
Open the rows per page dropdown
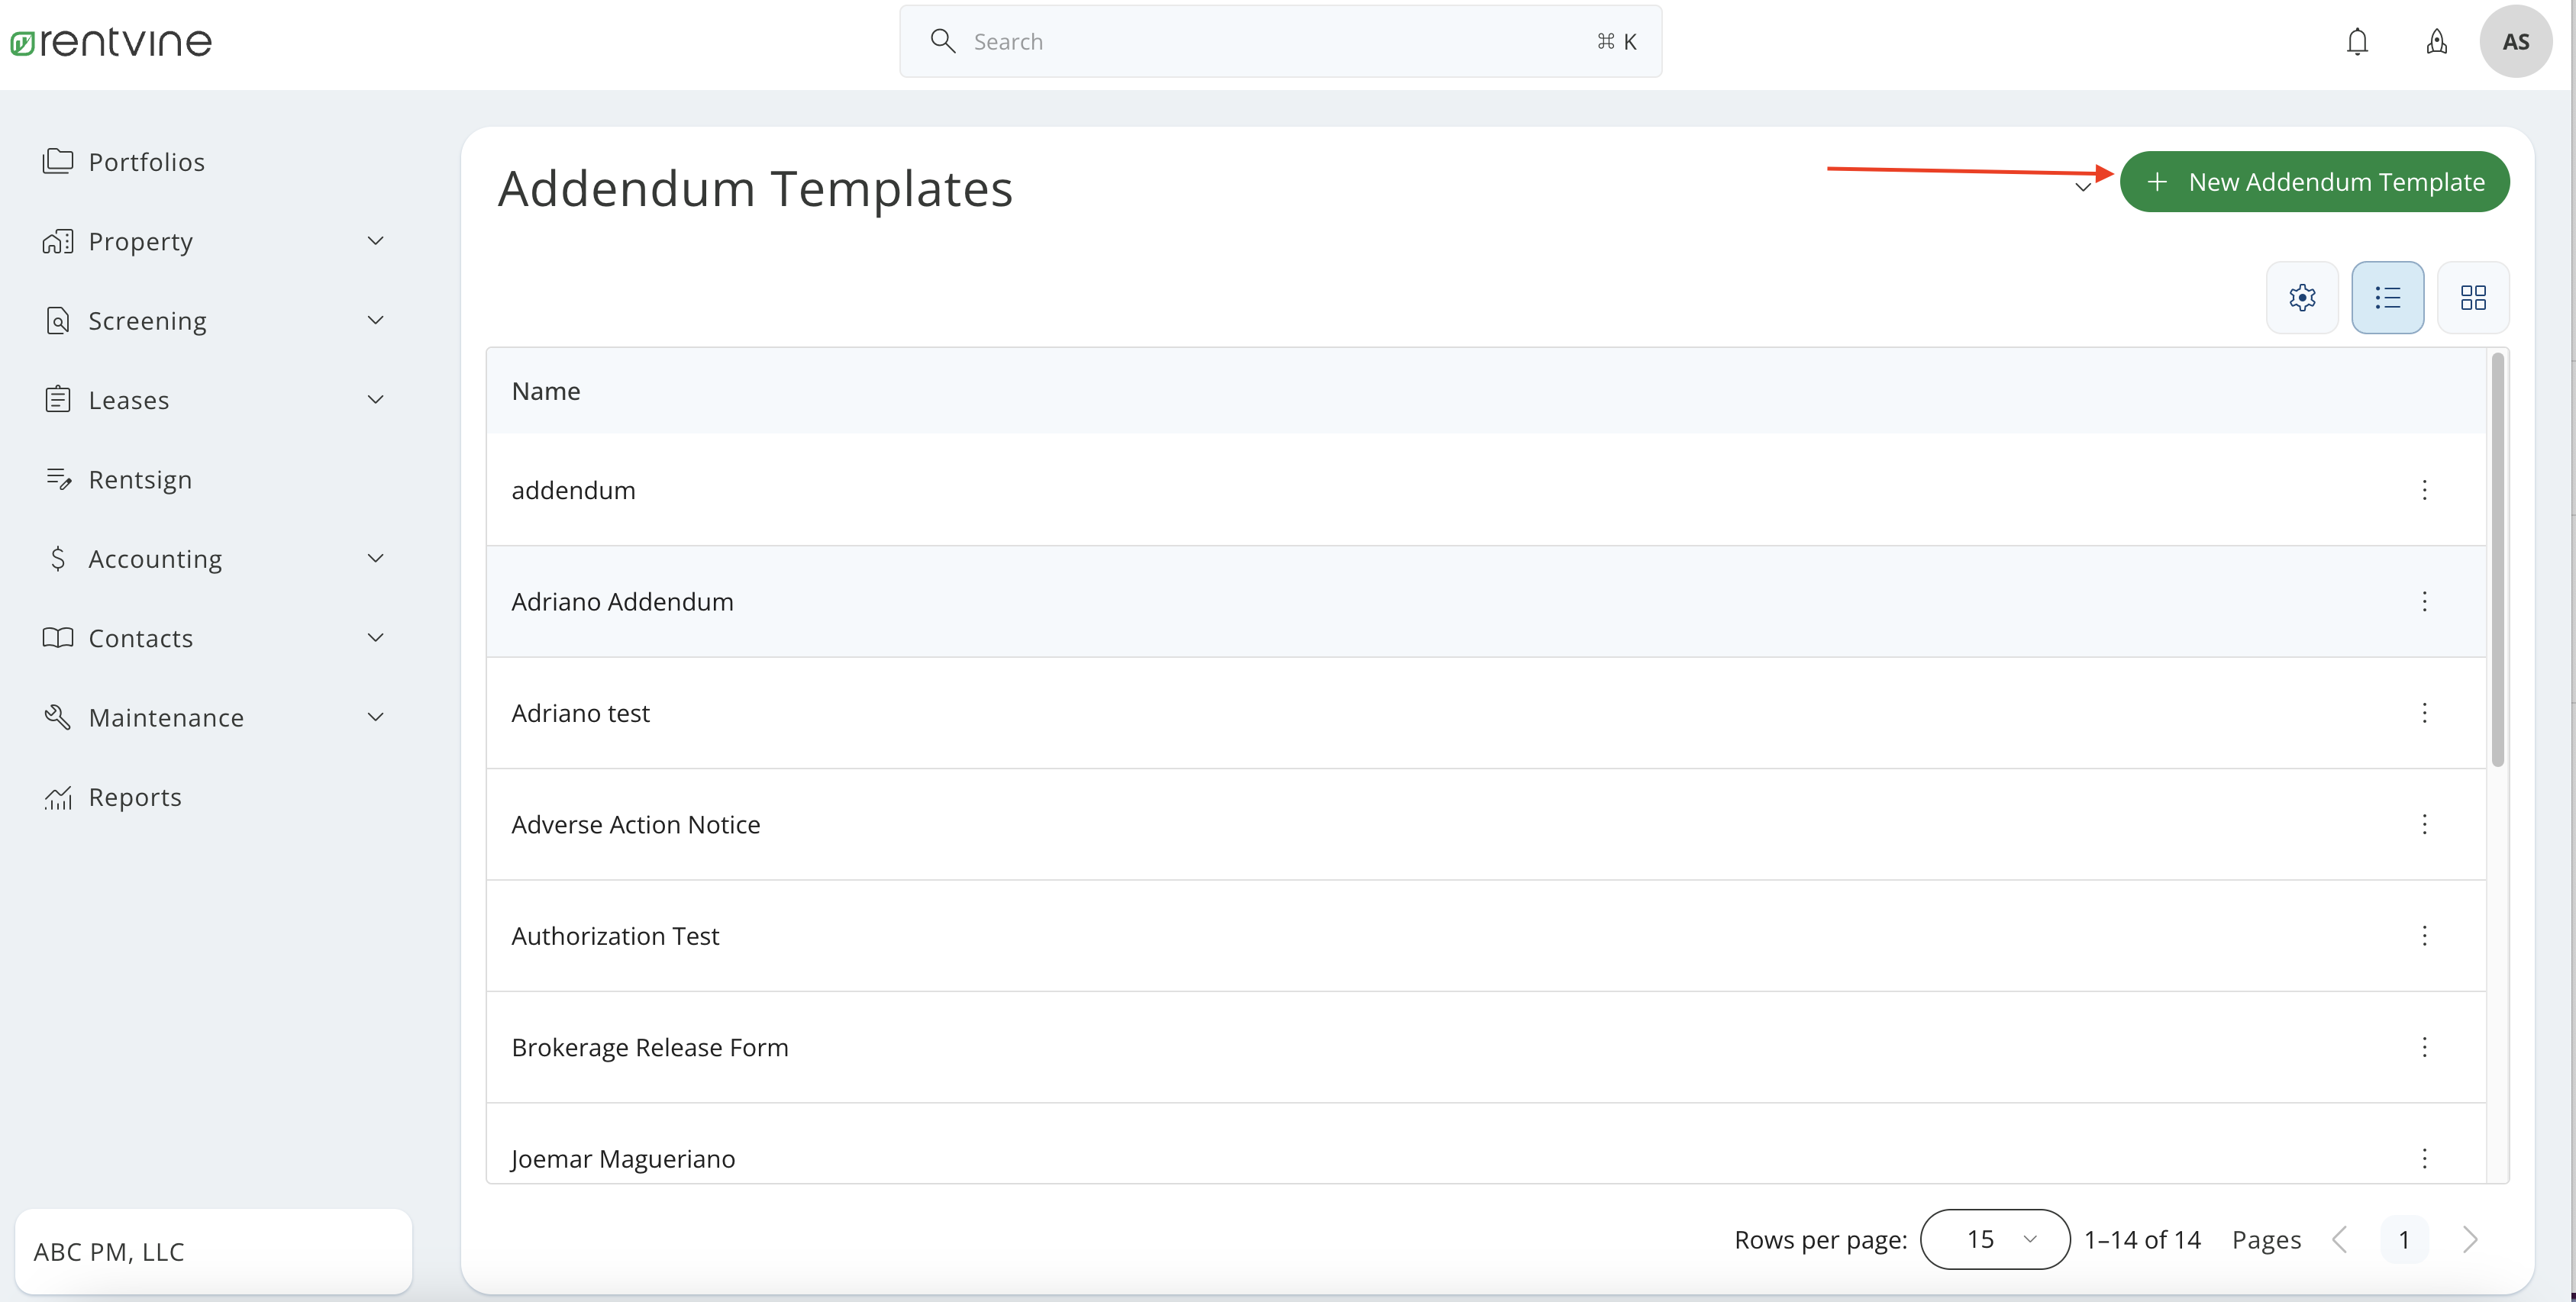pos(1994,1239)
